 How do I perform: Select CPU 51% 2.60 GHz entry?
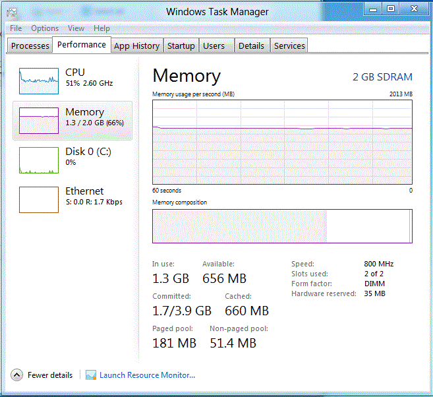pyautogui.click(x=72, y=81)
